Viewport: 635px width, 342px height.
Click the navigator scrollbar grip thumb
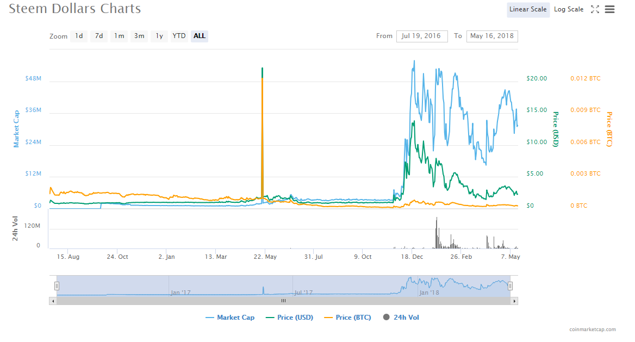click(283, 301)
